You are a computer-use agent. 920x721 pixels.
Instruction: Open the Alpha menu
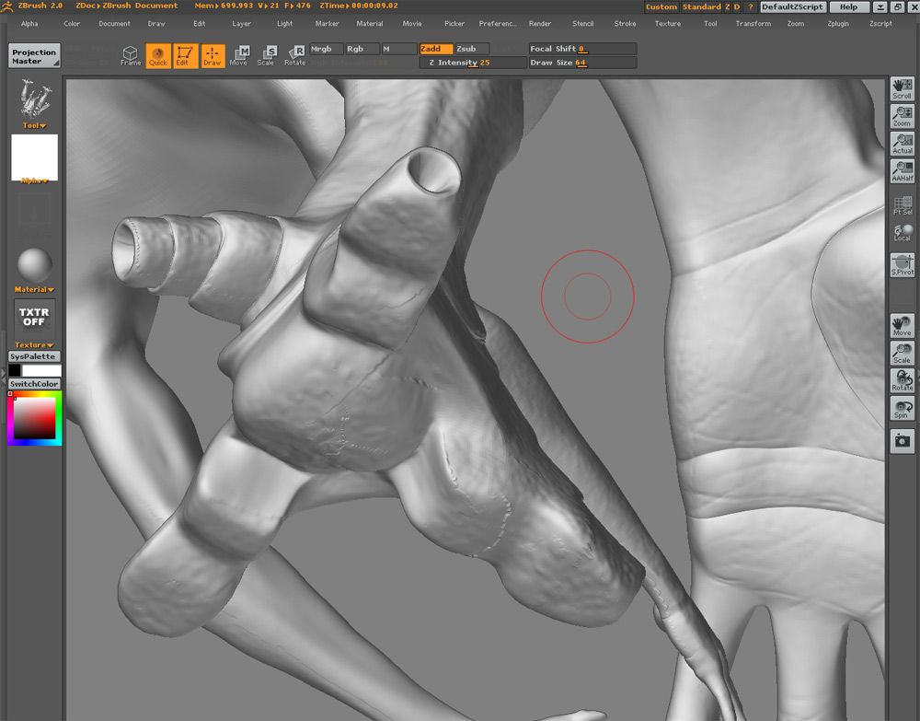click(x=29, y=24)
